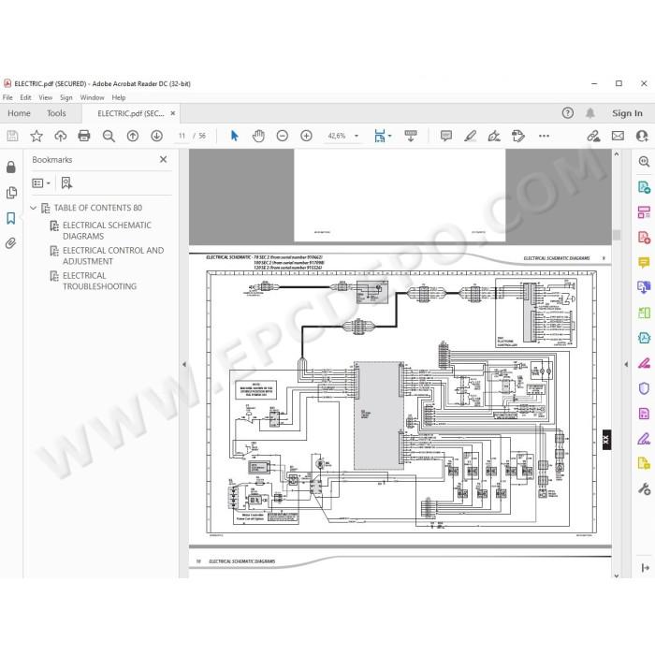The height and width of the screenshot is (655, 655).
Task: Open ELECTRICAL TROUBLESHOOTING bookmark
Action: (x=99, y=281)
